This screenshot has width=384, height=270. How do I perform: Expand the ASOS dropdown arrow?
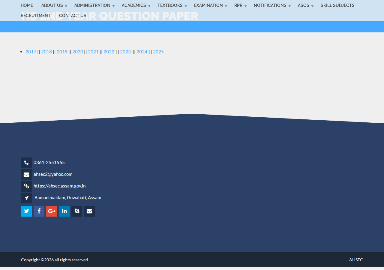pos(312,6)
